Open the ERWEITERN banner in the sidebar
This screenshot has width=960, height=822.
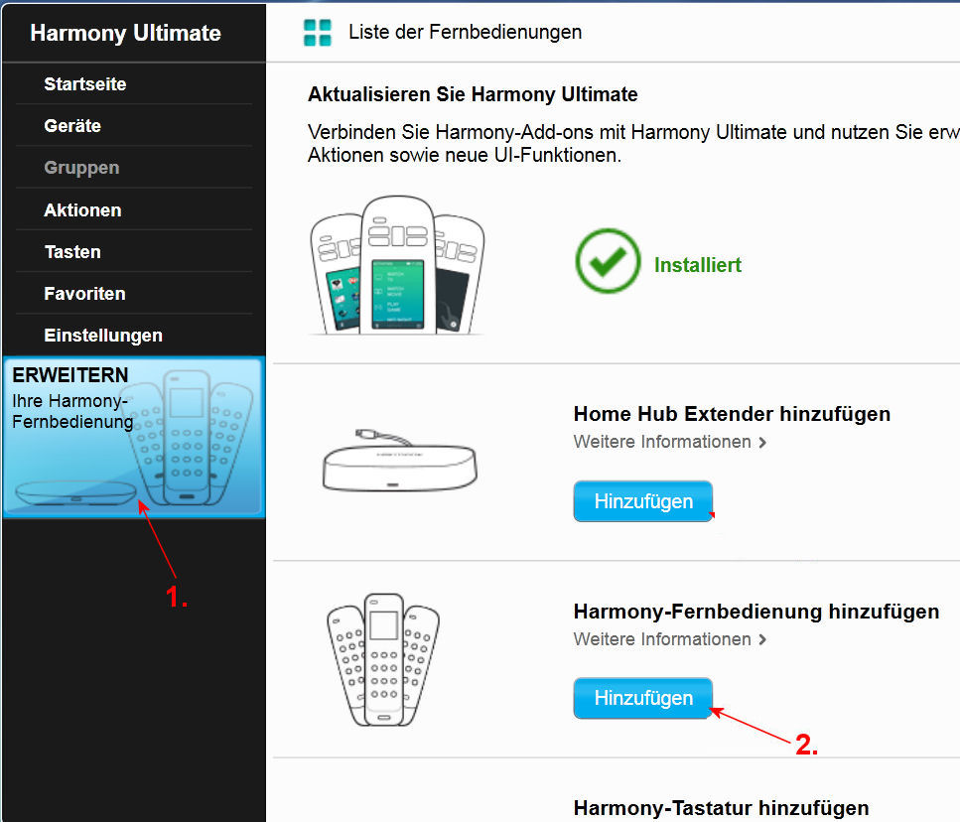[x=133, y=437]
